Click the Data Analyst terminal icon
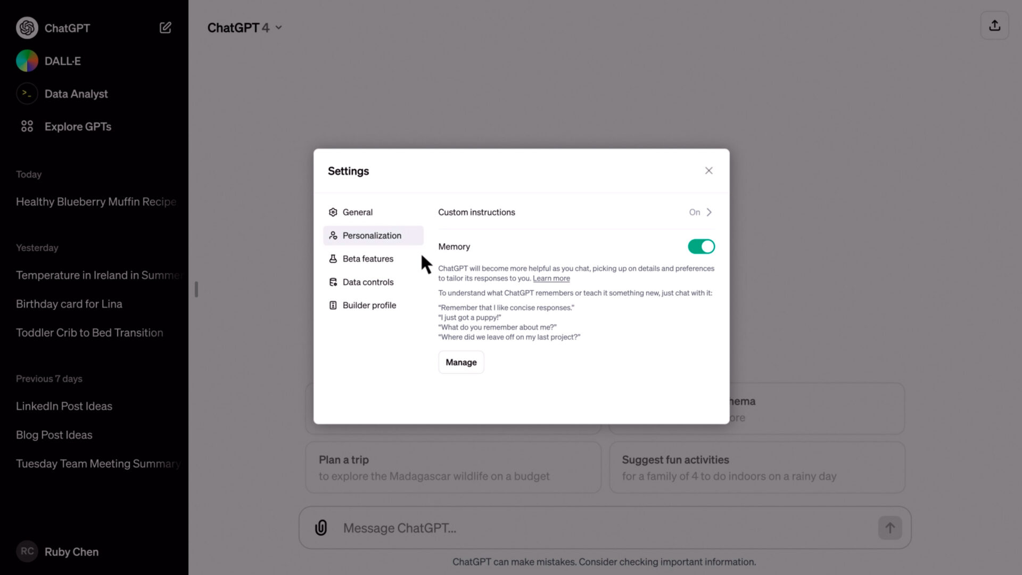This screenshot has width=1022, height=575. tap(27, 93)
